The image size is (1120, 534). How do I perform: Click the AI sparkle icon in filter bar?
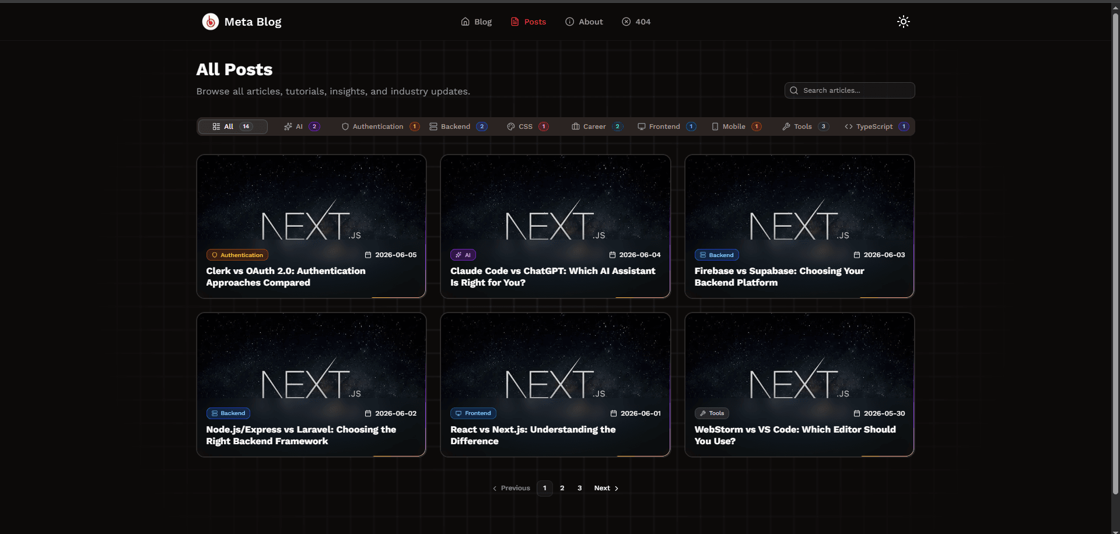click(x=288, y=127)
